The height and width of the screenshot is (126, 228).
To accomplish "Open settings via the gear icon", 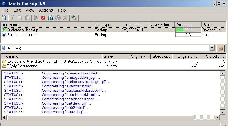I will (x=74, y=18).
